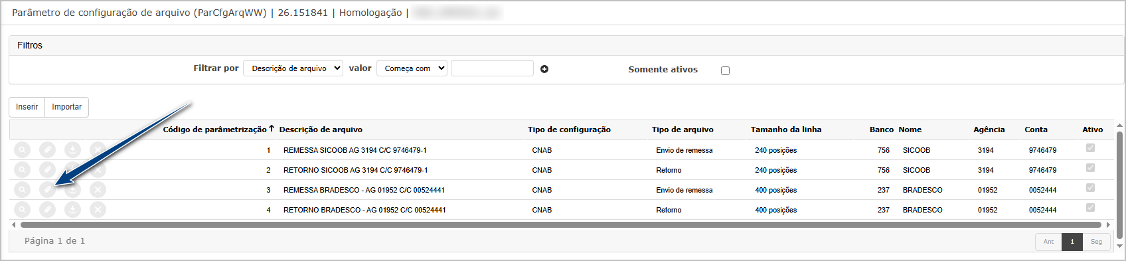The image size is (1126, 261).
Task: View details of RETORNO BRADESCO row magnifier icon
Action: click(22, 210)
